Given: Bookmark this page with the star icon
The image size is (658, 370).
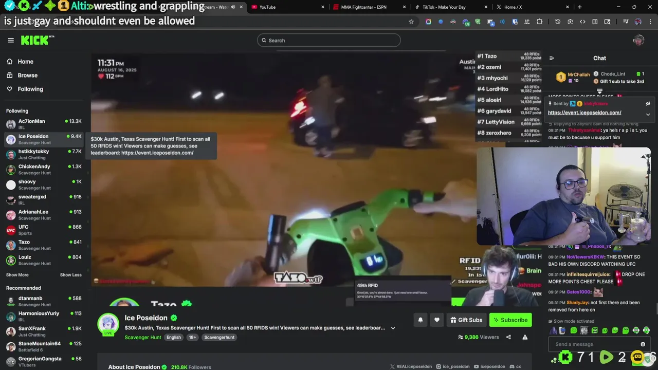Looking at the screenshot, I should click(x=411, y=22).
